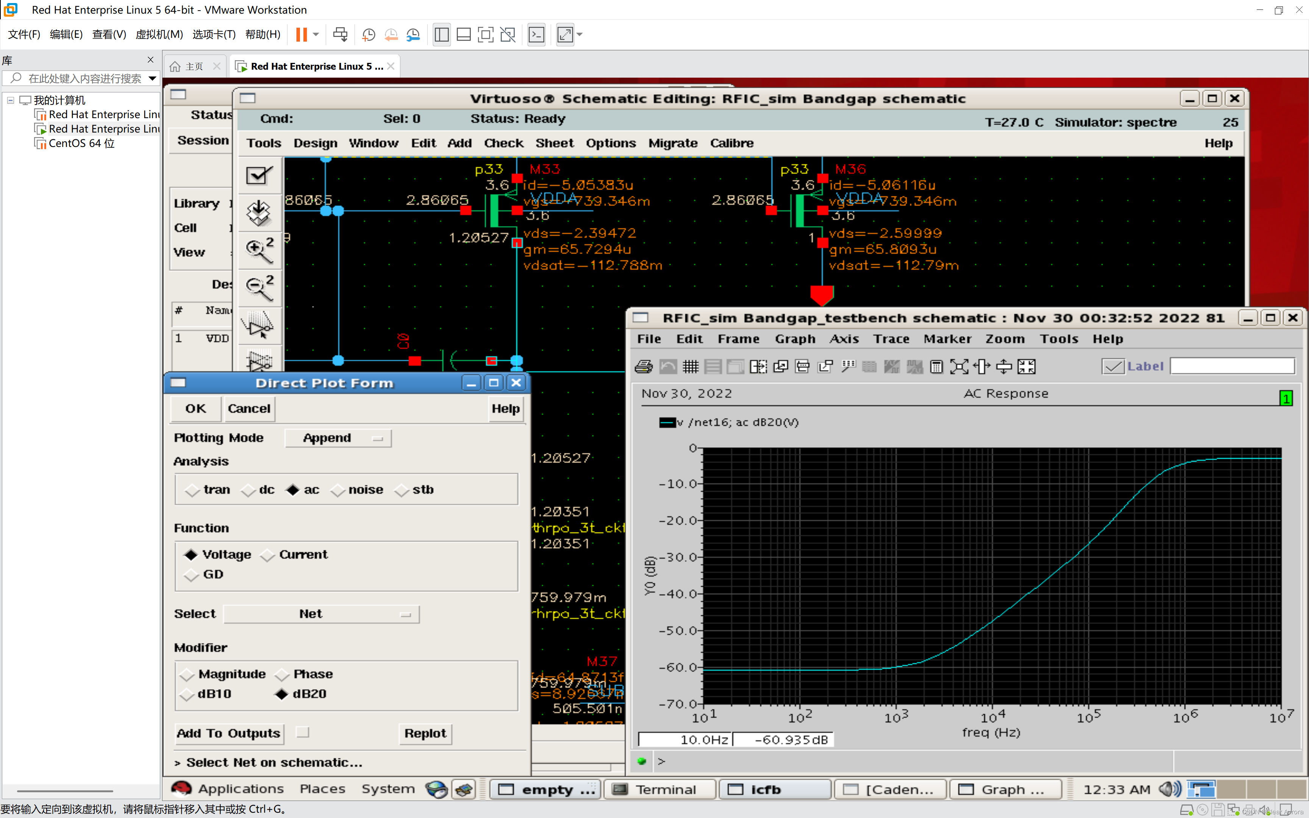This screenshot has height=818, width=1309.
Task: Click the Check and Save icon
Action: (x=259, y=175)
